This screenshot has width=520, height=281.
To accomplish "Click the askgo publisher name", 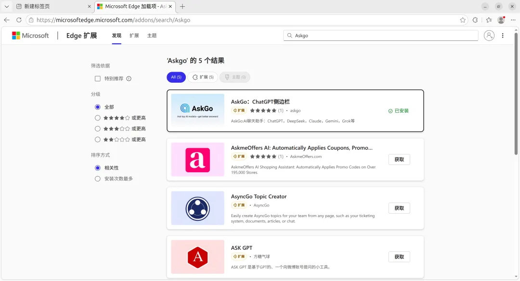I will pos(295,111).
